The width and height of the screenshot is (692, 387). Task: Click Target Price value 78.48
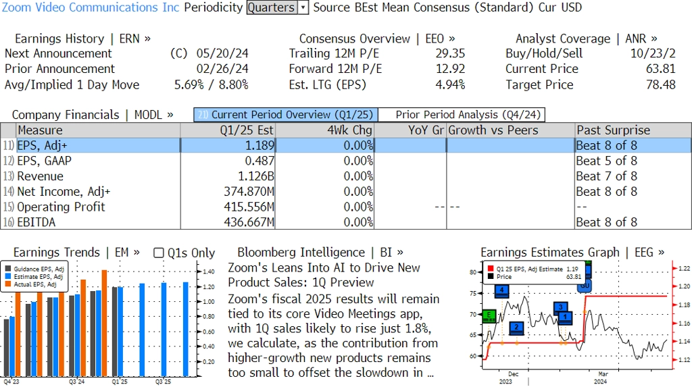[661, 85]
